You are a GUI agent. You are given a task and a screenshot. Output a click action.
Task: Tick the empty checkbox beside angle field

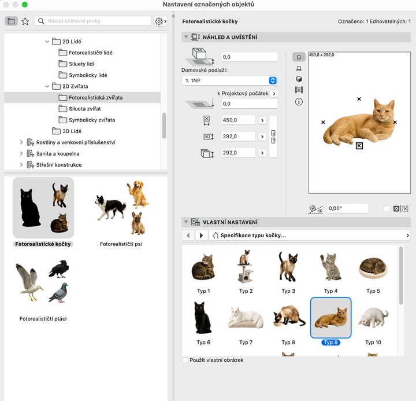(x=387, y=209)
